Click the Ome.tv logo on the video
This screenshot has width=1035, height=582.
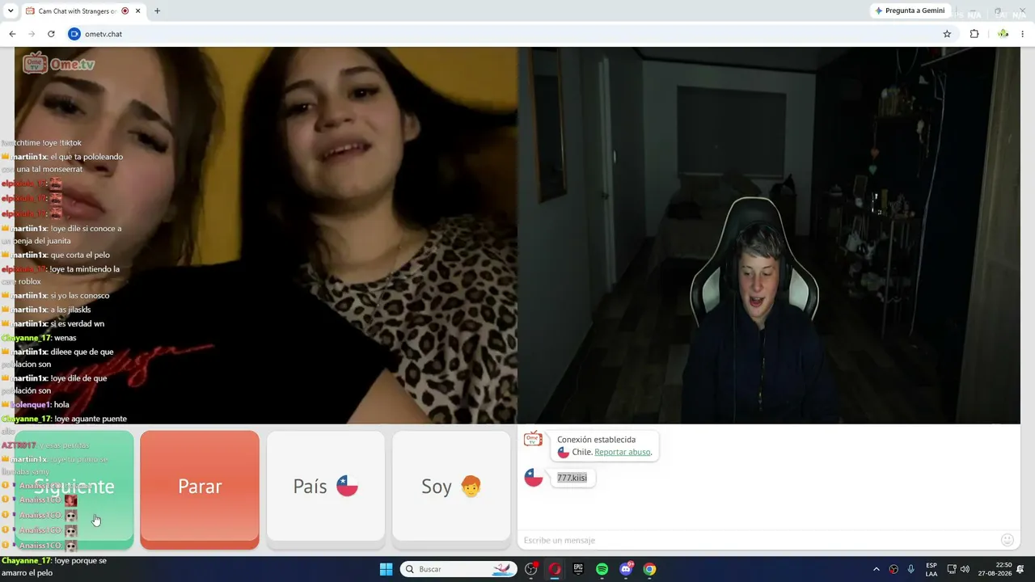click(x=58, y=63)
